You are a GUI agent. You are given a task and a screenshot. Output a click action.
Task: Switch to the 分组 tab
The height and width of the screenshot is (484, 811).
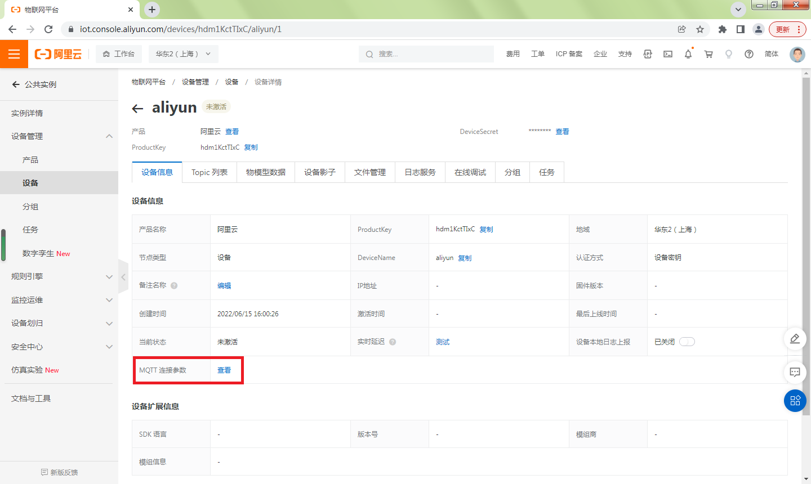point(513,172)
